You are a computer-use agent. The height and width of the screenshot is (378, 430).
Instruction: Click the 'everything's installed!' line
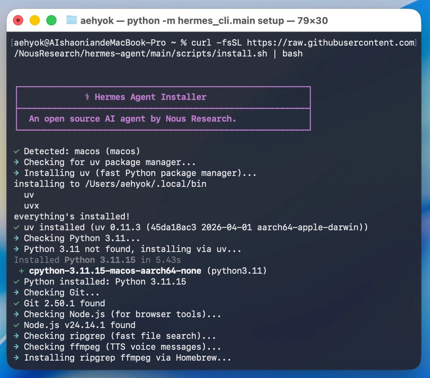(72, 217)
